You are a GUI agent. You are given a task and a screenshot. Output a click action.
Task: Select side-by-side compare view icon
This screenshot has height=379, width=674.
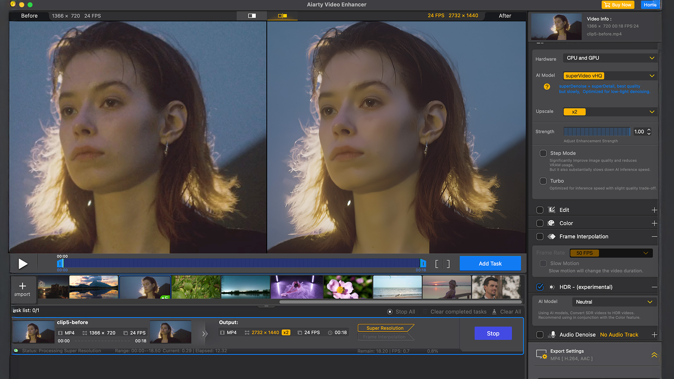coord(282,16)
